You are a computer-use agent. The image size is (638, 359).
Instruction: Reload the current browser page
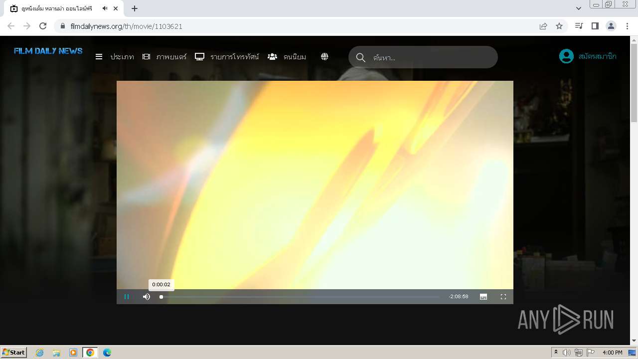pos(43,26)
